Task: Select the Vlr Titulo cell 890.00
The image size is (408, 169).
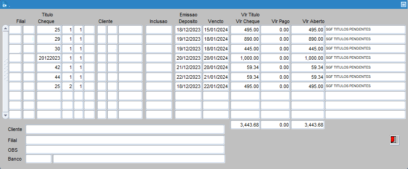Action: [245, 39]
